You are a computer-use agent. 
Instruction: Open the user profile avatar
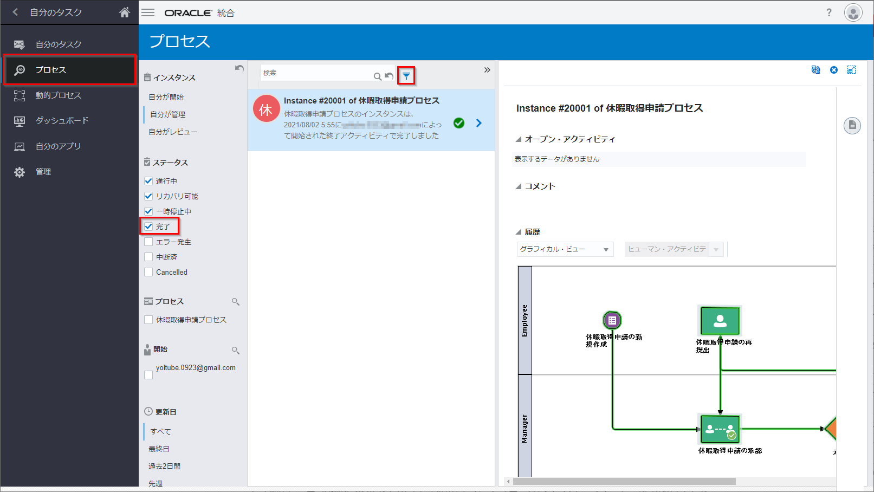[x=853, y=12]
